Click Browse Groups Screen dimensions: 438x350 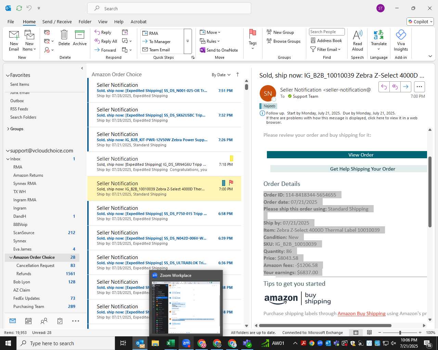coord(284,41)
